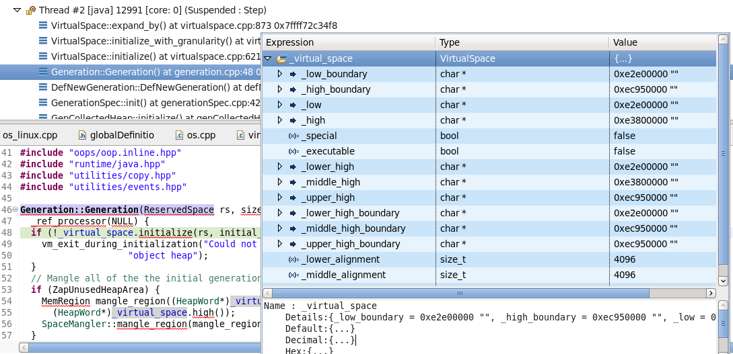The image size is (733, 354).
Task: Click the pointer arrow icon for _low_boundary
Action: (293, 74)
